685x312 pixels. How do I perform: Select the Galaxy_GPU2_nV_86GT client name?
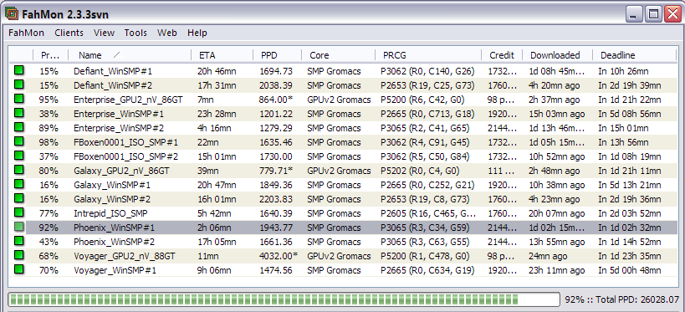tap(121, 171)
